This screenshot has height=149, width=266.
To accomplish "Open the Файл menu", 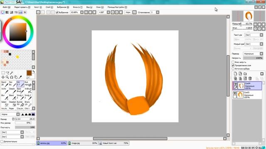I will (7, 7).
